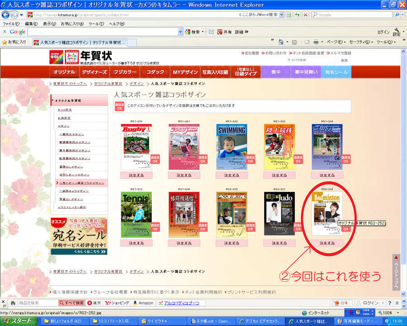Click the magnifier icon of the browser search box
Image resolution: width=407 pixels, height=326 pixels.
[397, 15]
